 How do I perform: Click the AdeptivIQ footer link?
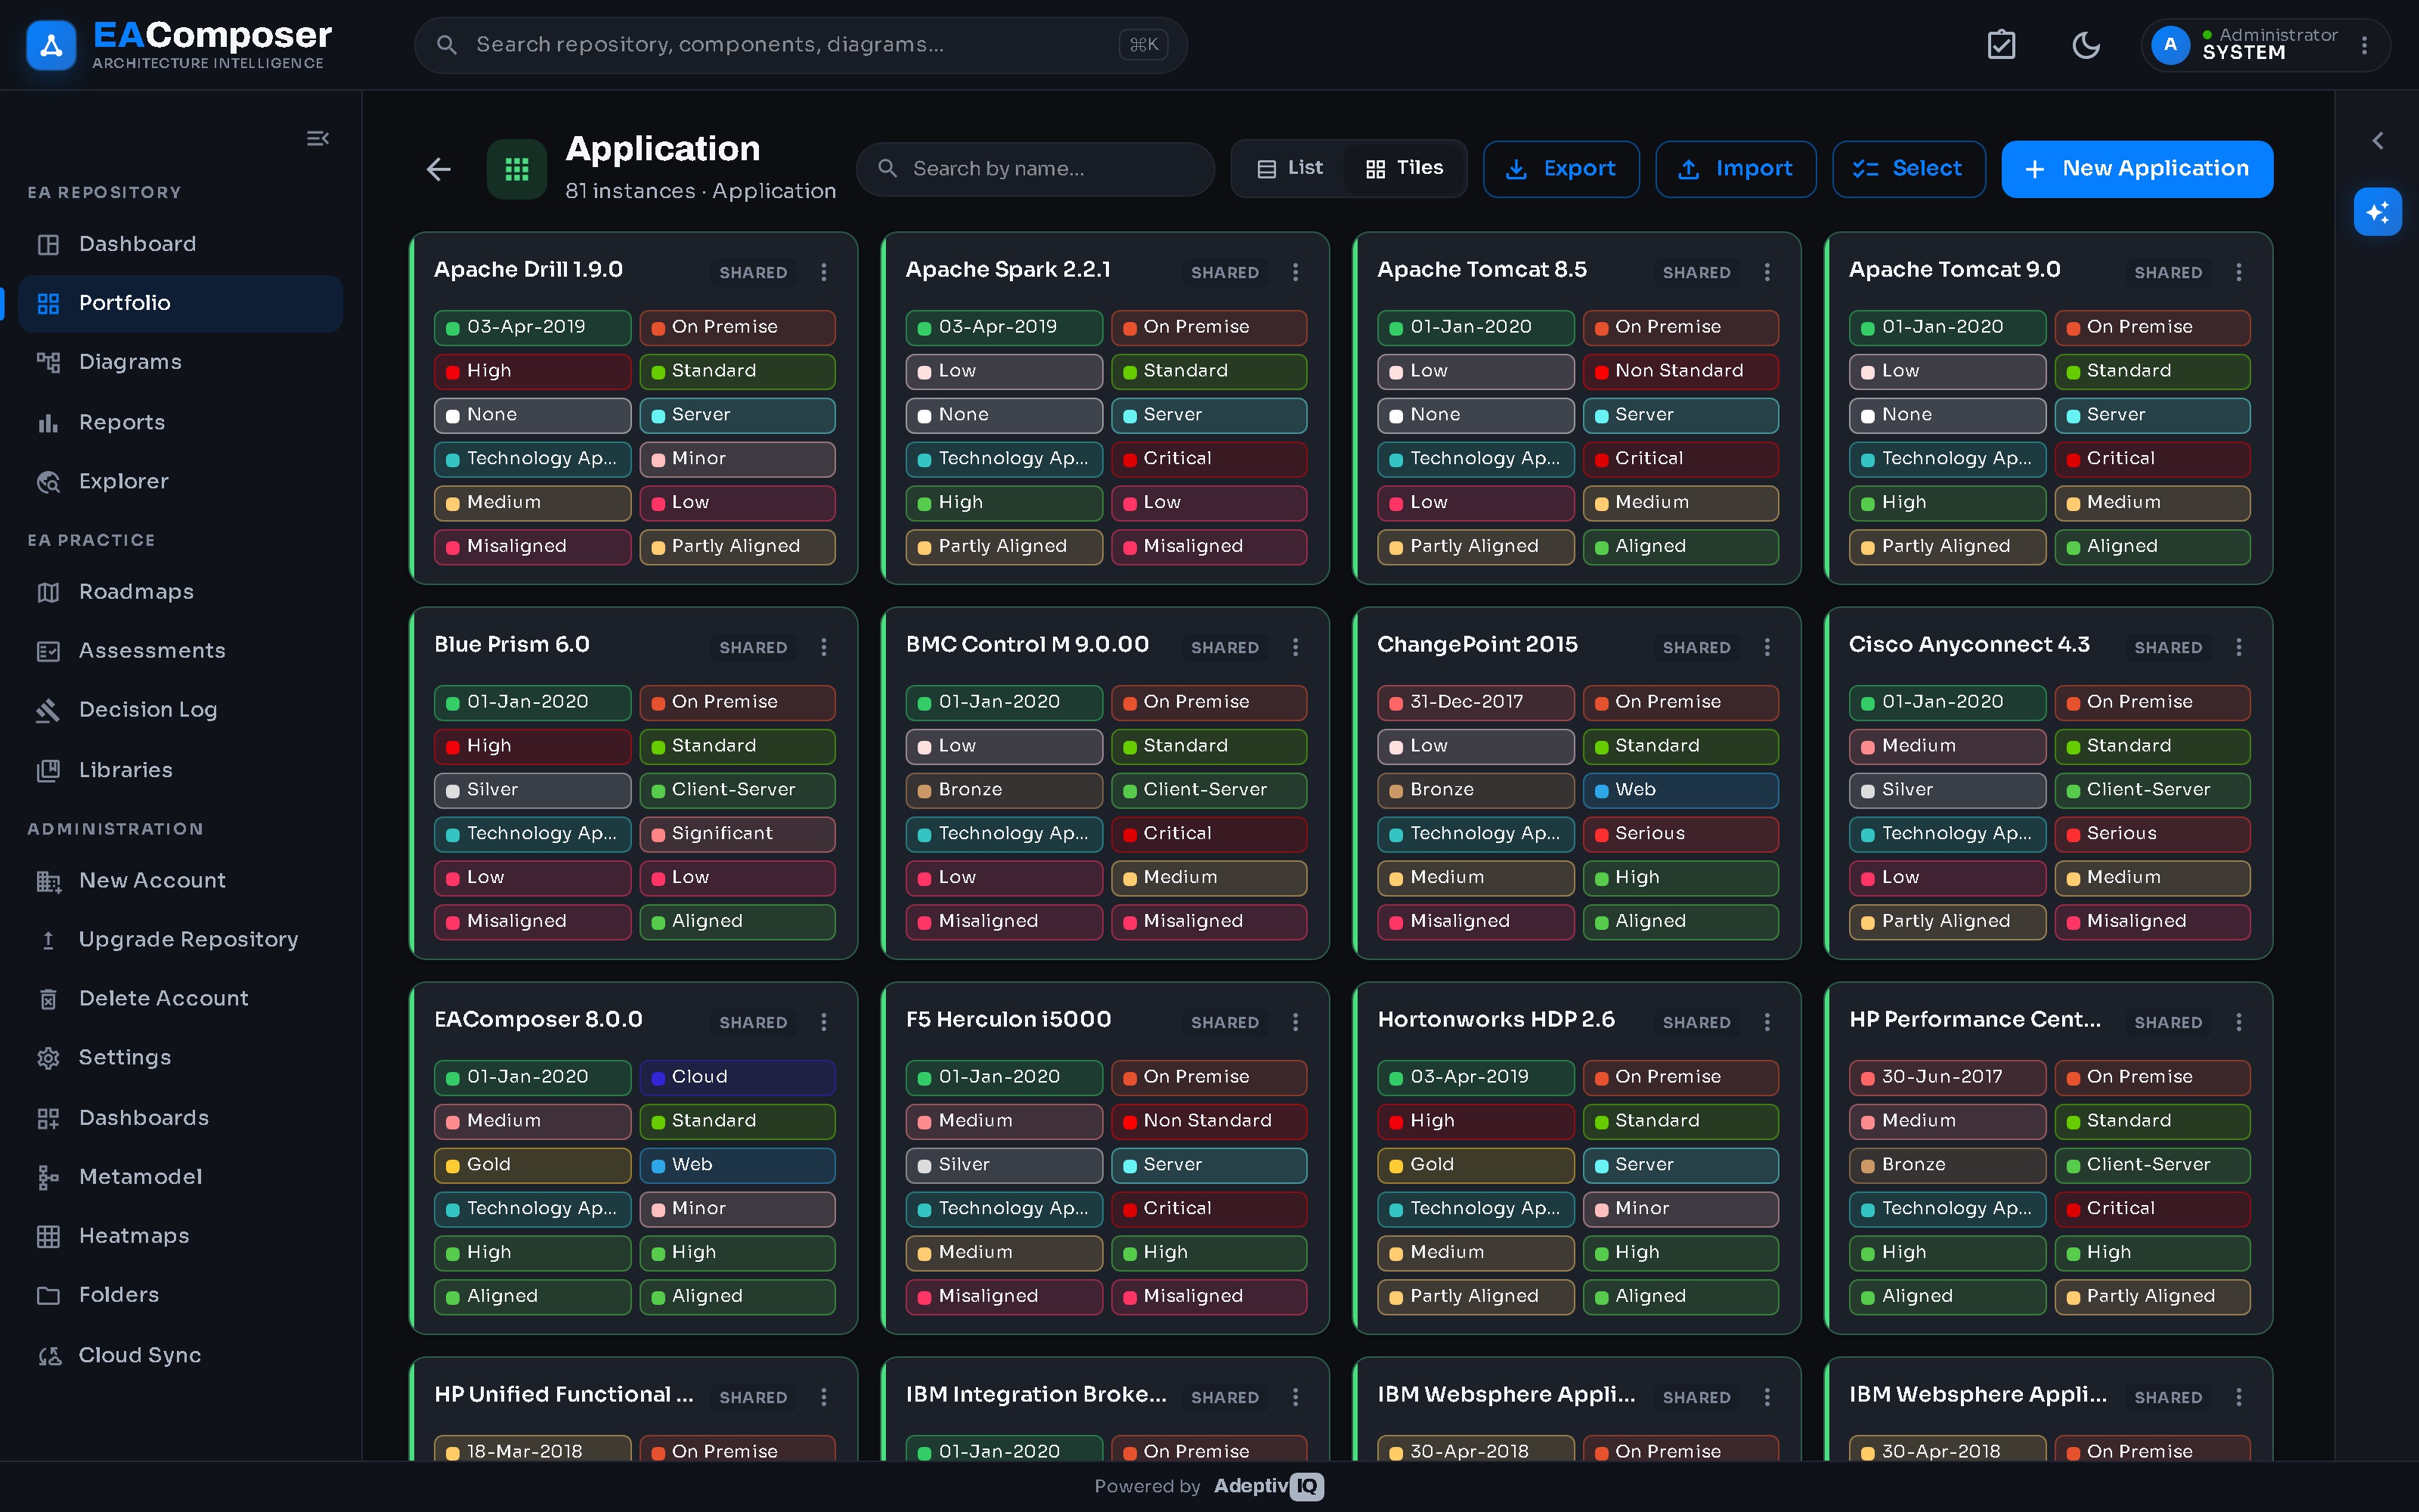[1268, 1486]
